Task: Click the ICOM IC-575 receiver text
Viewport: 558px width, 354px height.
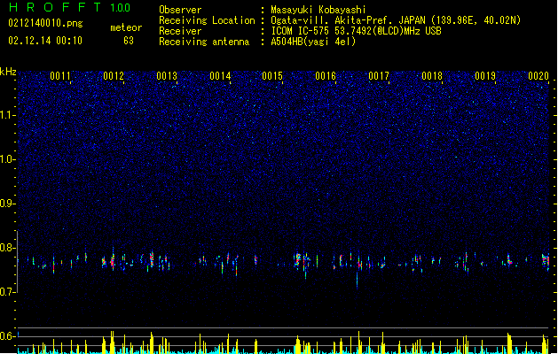Action: [356, 31]
